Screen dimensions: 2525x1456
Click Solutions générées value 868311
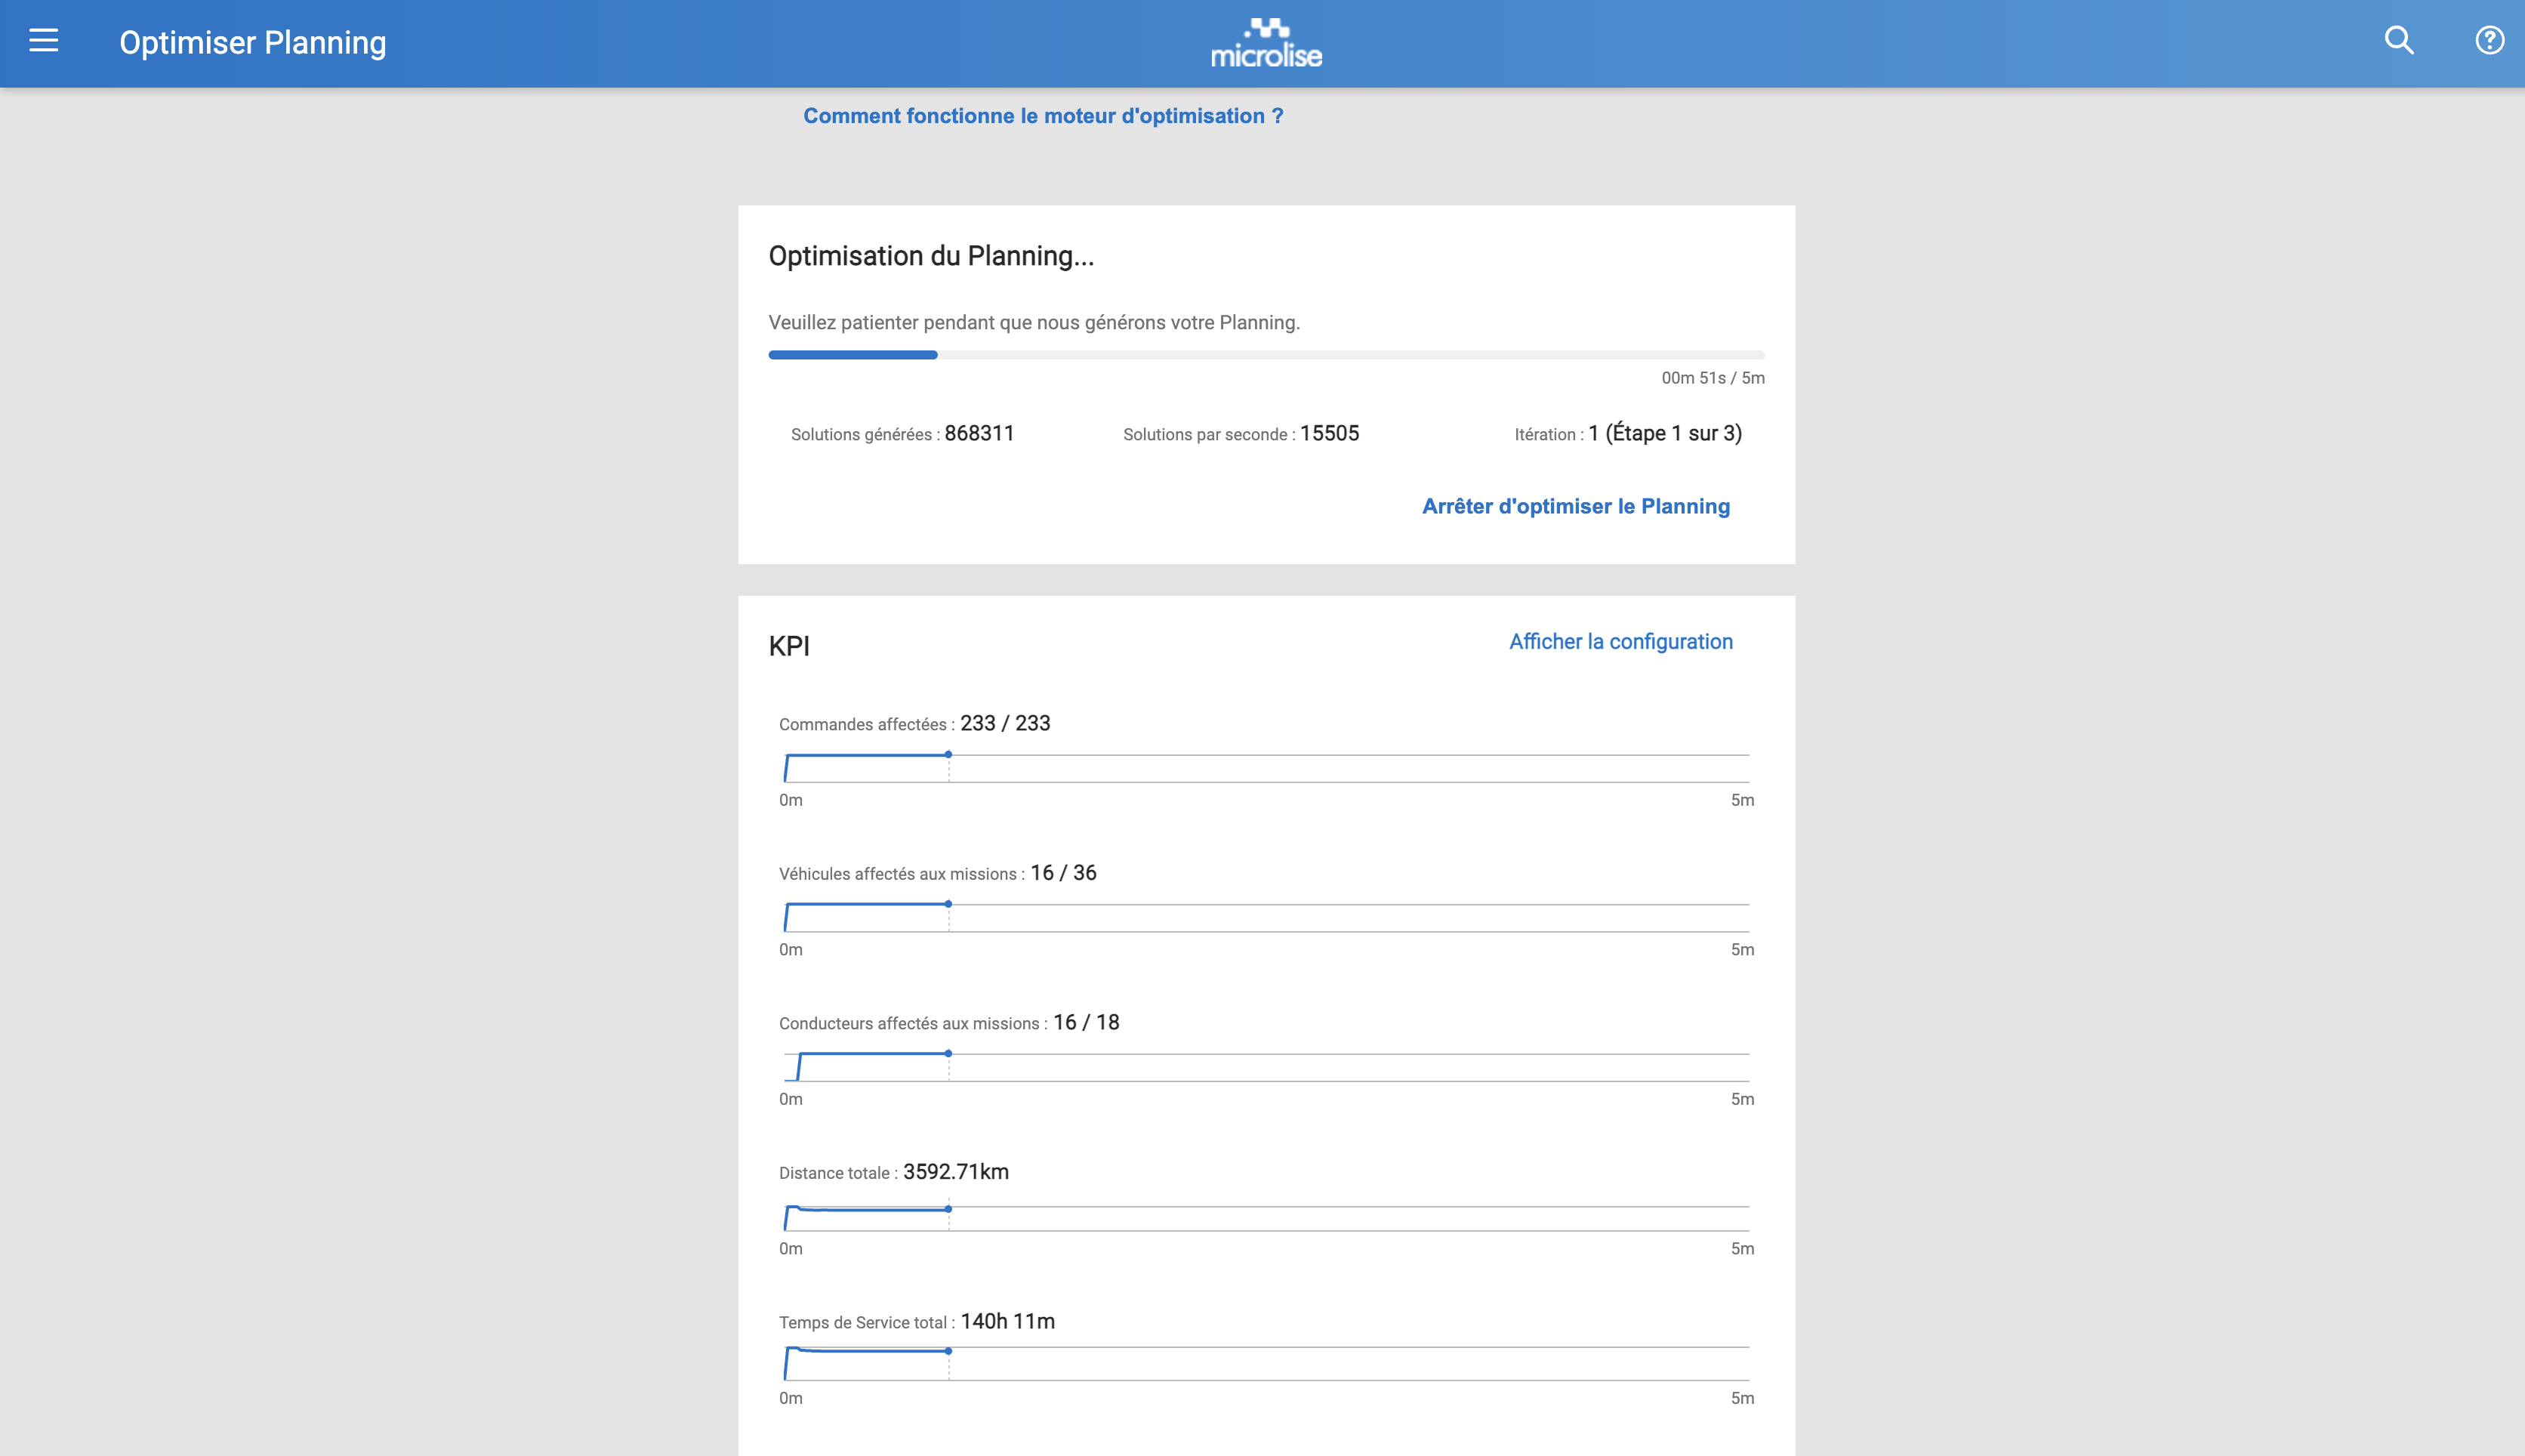coord(979,433)
